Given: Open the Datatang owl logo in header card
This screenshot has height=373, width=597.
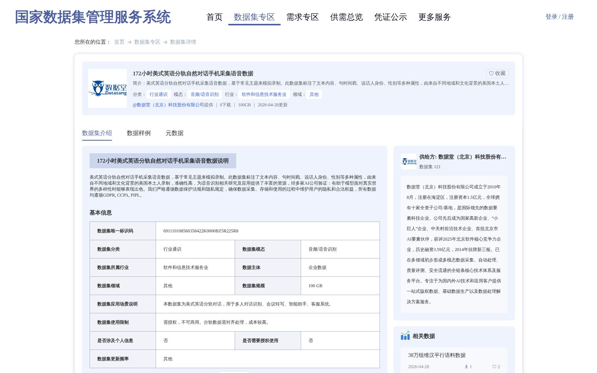Looking at the screenshot, I should pyautogui.click(x=107, y=88).
